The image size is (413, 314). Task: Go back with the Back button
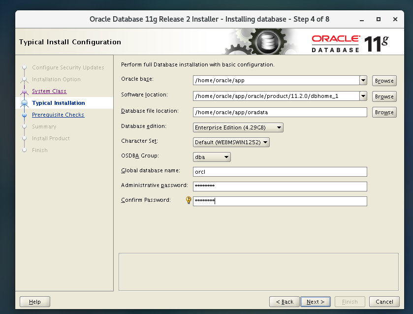285,302
